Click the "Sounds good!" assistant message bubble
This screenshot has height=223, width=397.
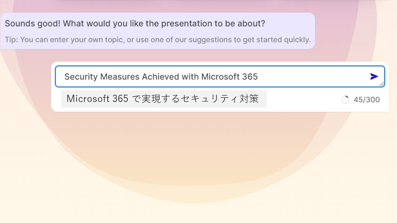click(x=157, y=31)
